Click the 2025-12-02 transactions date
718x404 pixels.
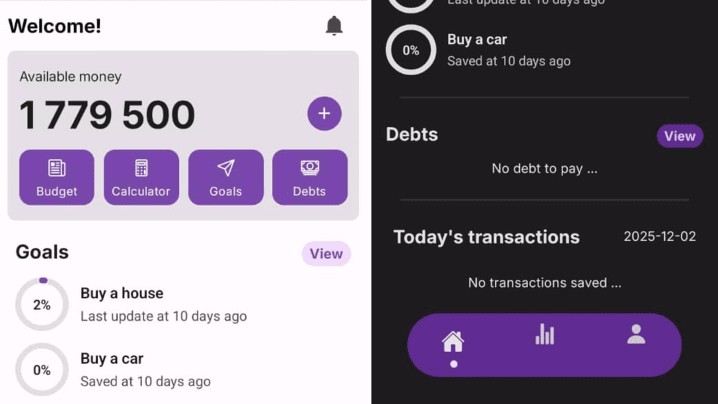pos(659,237)
